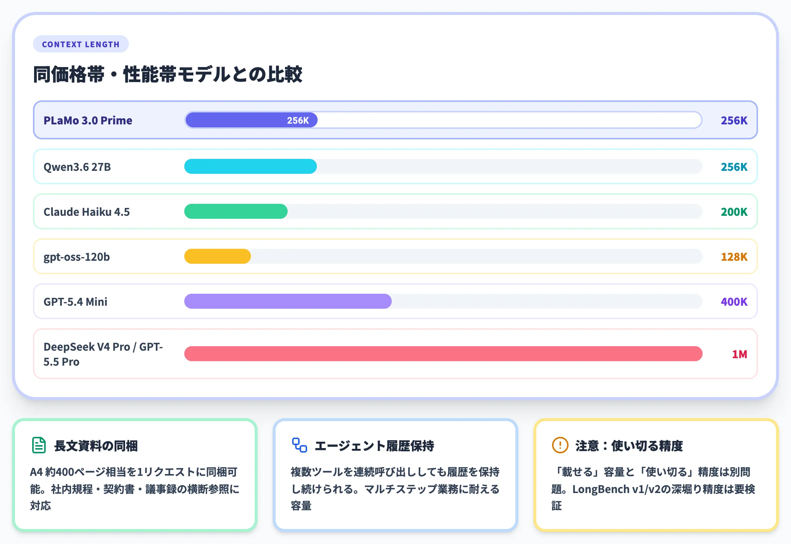Click the 256K value at PLaMo row's right
This screenshot has width=791, height=544.
tap(734, 120)
